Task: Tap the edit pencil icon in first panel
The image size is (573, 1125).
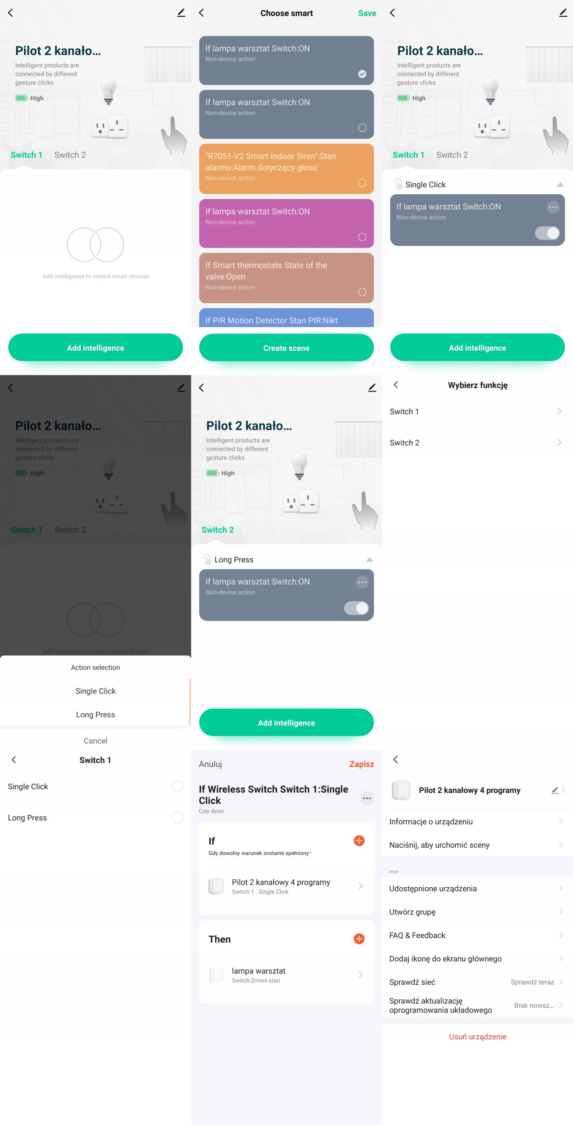Action: click(181, 13)
